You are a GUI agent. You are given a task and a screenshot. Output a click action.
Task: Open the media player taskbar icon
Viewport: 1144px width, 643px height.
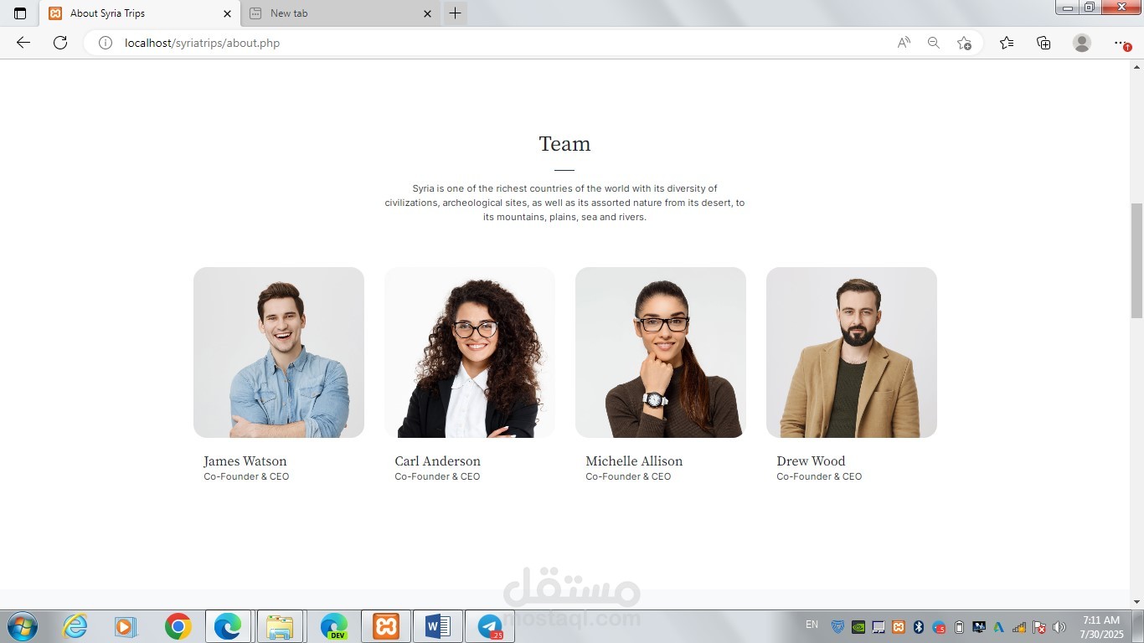pos(126,626)
